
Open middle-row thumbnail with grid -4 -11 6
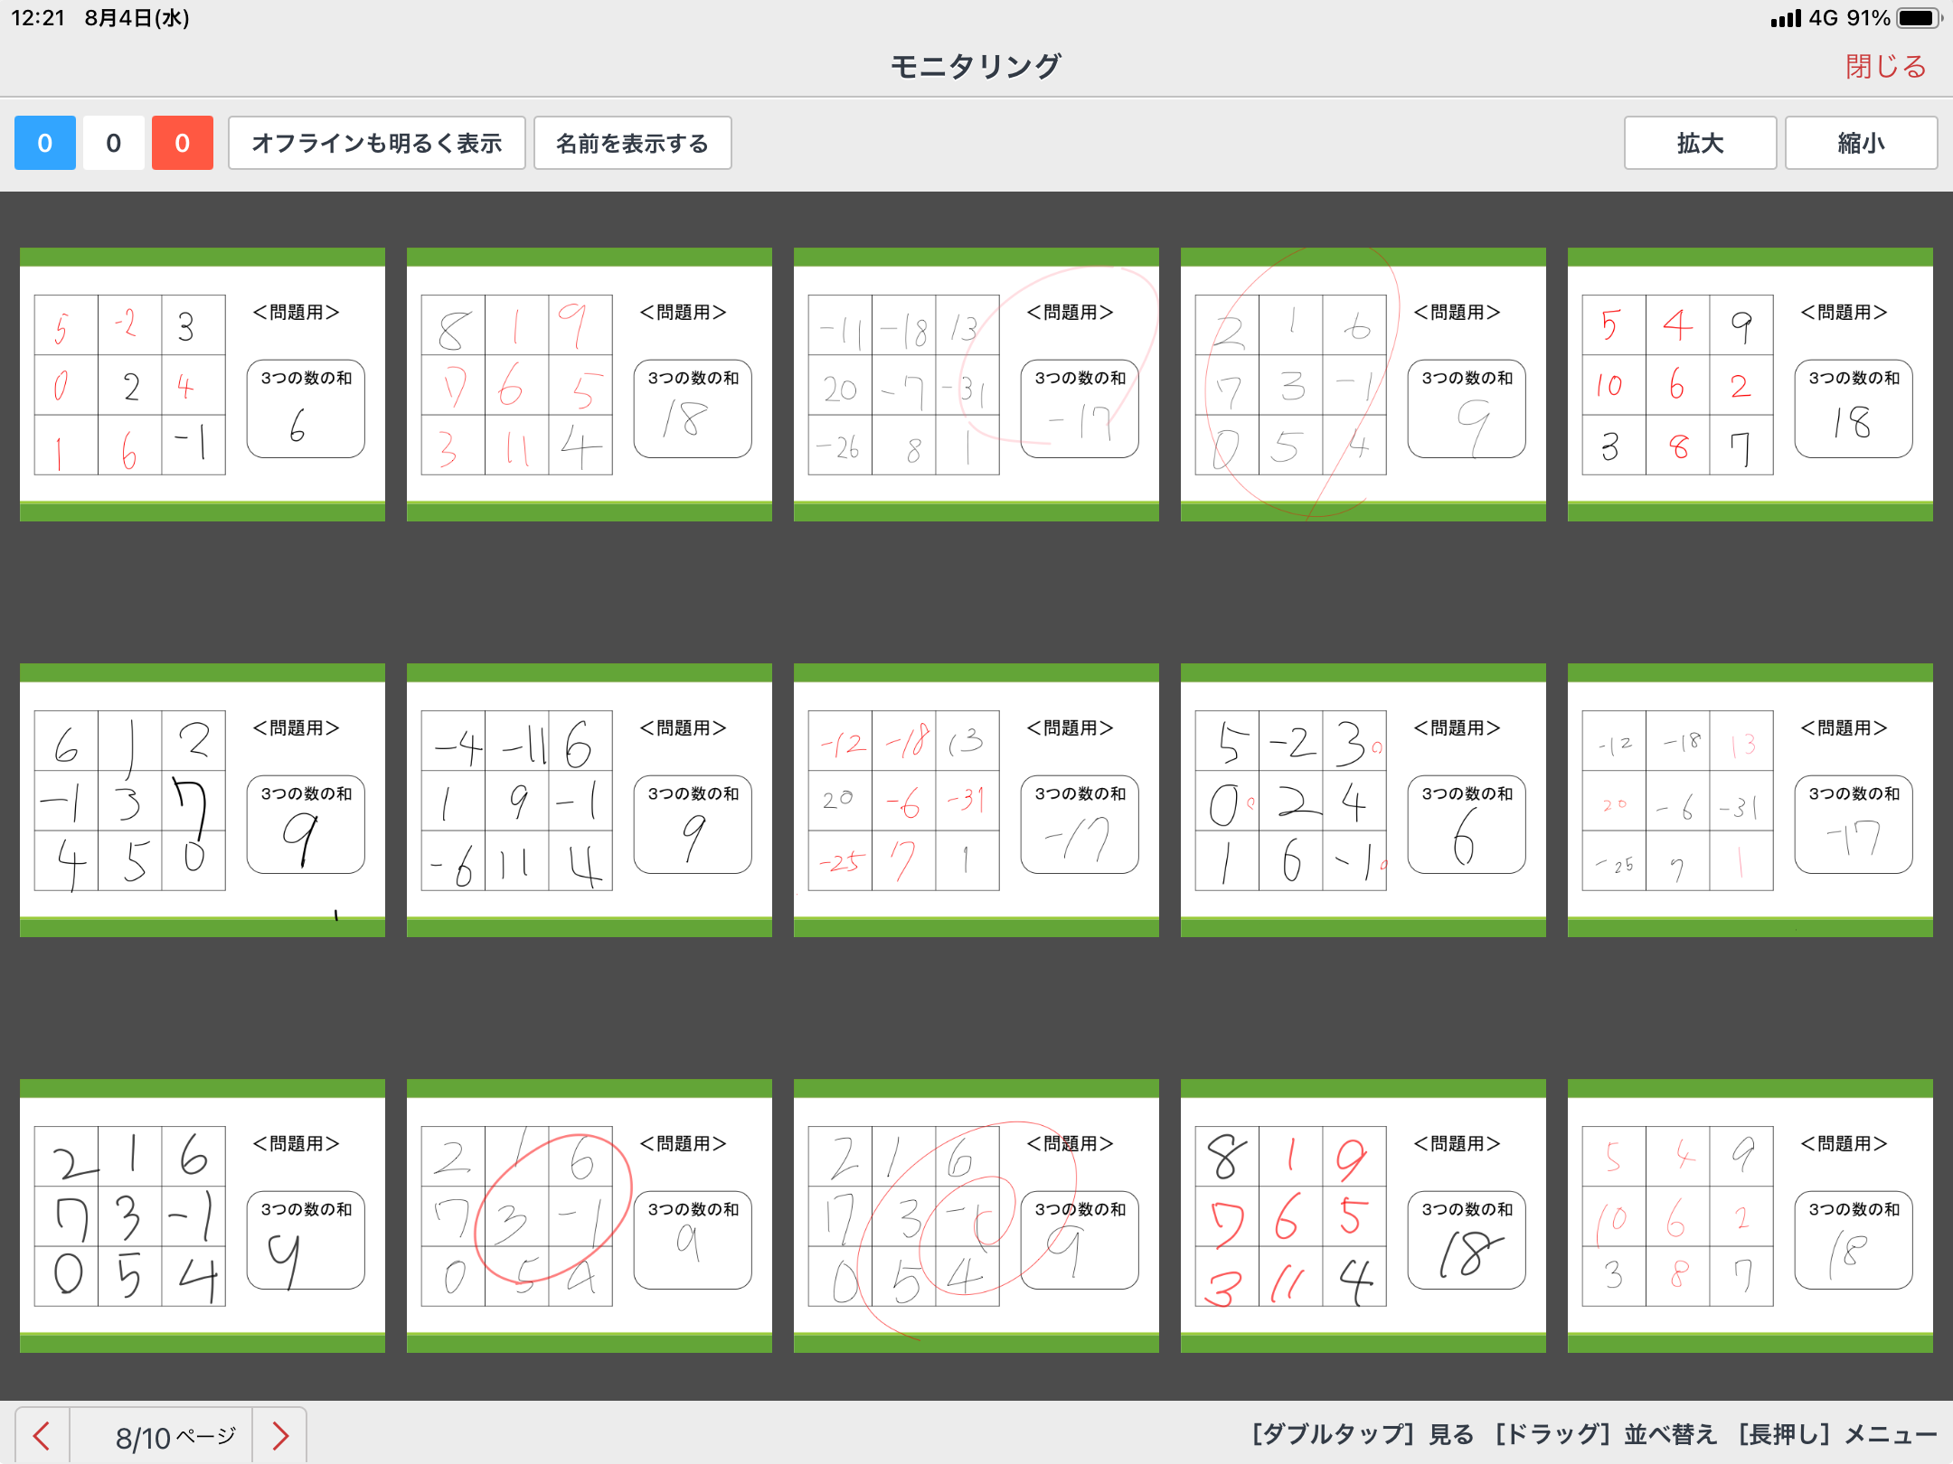point(590,800)
